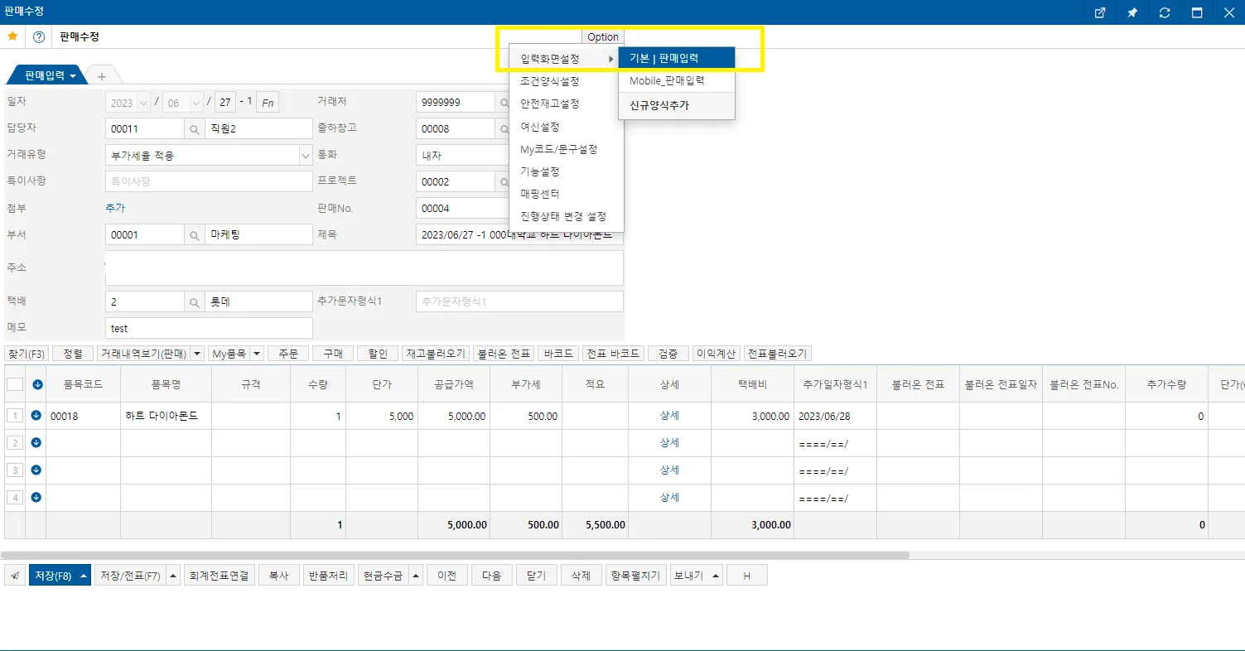Toggle the checkbox for row 2
This screenshot has width=1245, height=651.
(x=15, y=443)
